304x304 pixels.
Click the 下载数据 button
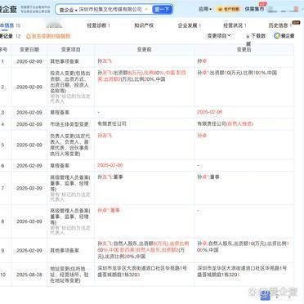(x=256, y=36)
